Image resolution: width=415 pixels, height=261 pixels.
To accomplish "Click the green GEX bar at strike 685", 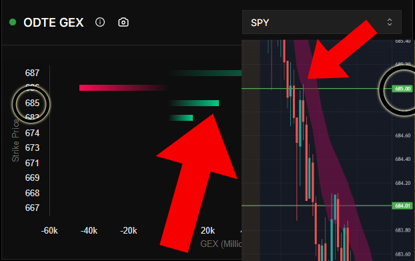I will pyautogui.click(x=193, y=103).
